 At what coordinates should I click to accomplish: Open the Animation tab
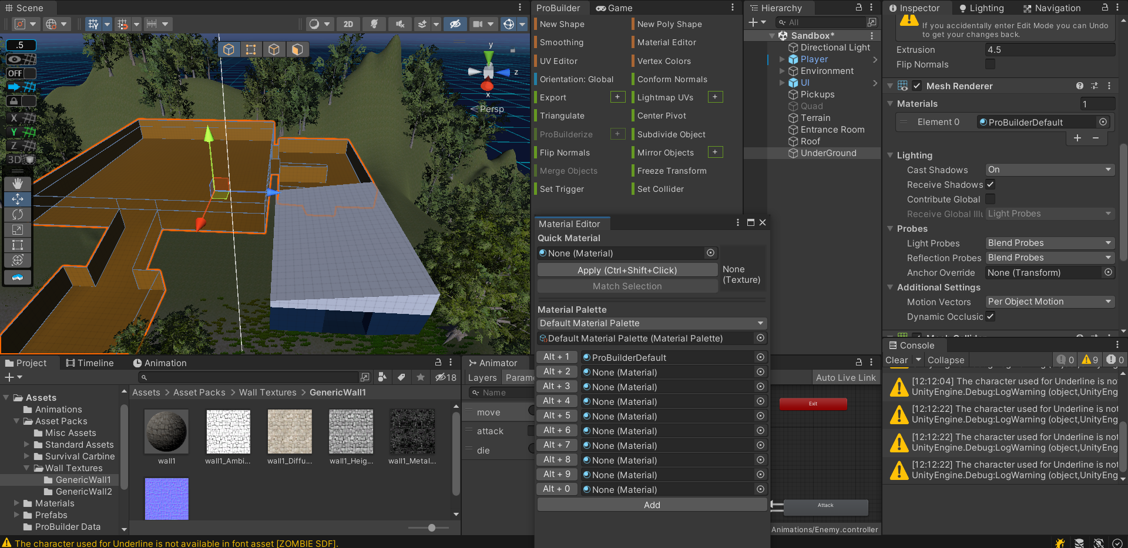pyautogui.click(x=160, y=363)
